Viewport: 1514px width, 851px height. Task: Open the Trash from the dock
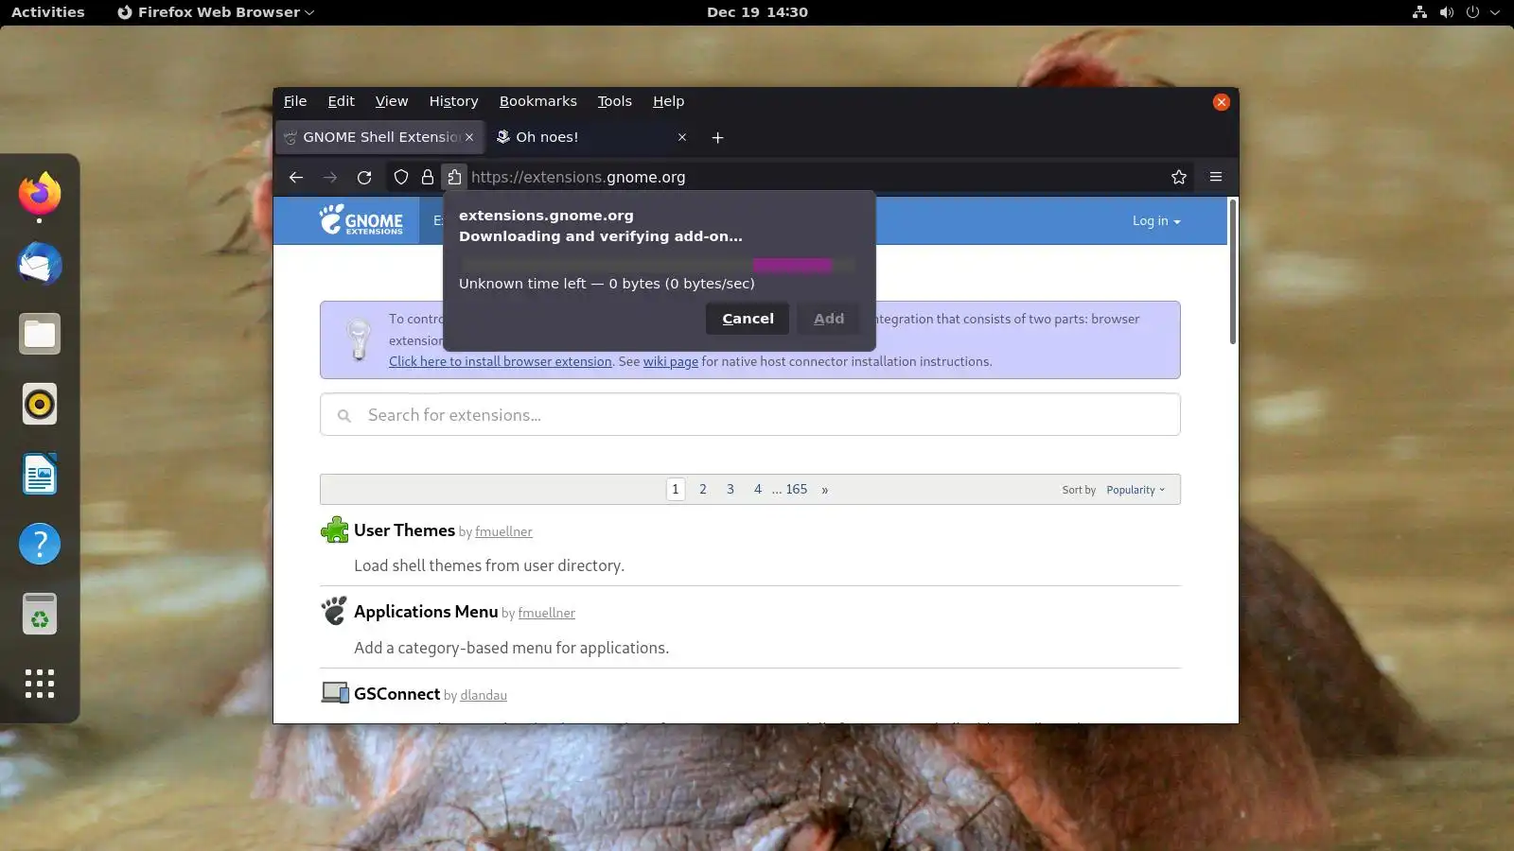(x=40, y=614)
